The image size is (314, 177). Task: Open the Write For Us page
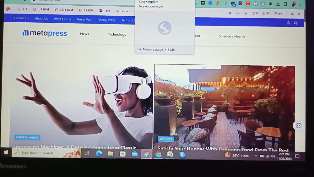62,19
